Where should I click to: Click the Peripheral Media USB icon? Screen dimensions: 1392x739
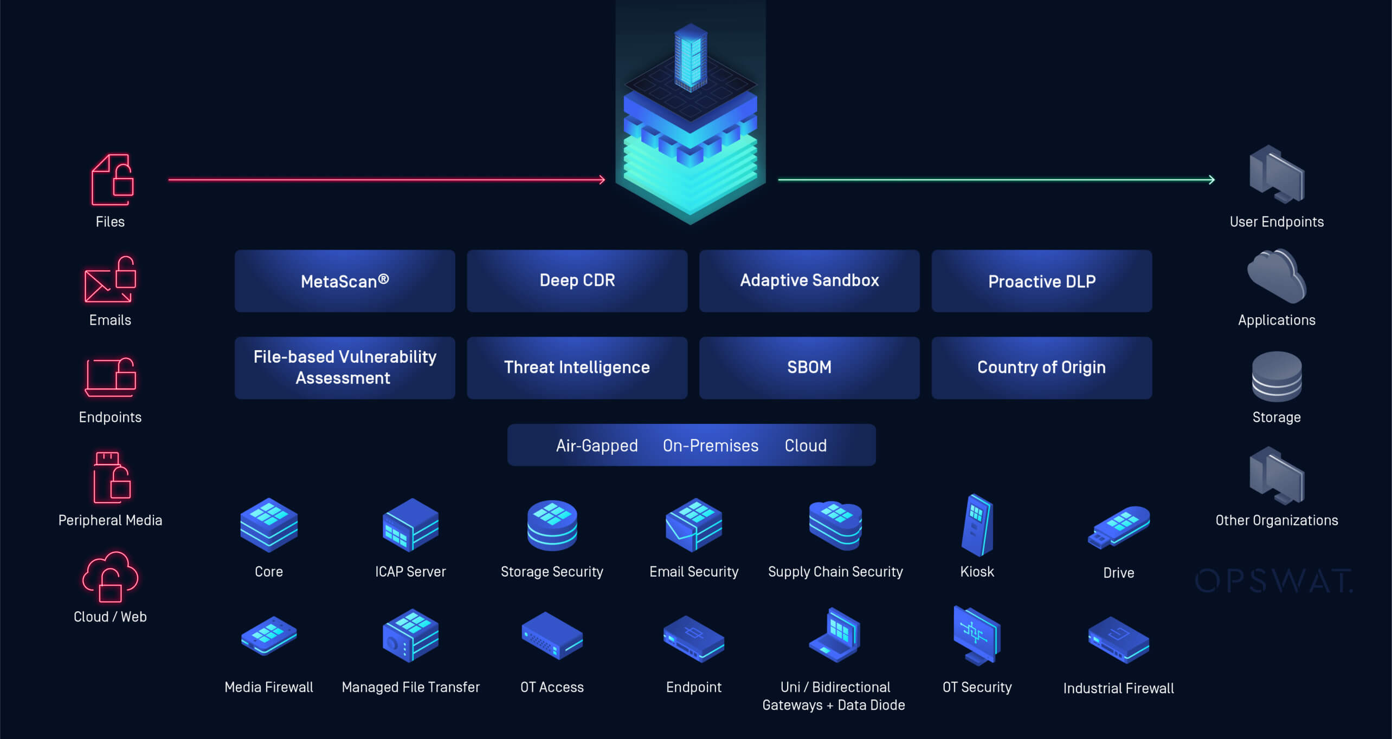[x=111, y=478]
